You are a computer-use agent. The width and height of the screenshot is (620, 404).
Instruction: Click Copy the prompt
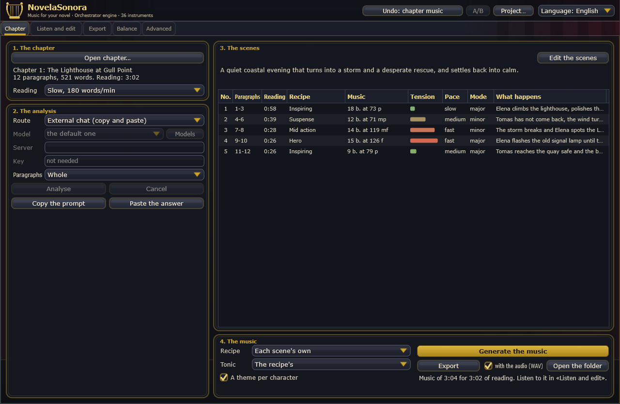pyautogui.click(x=59, y=203)
